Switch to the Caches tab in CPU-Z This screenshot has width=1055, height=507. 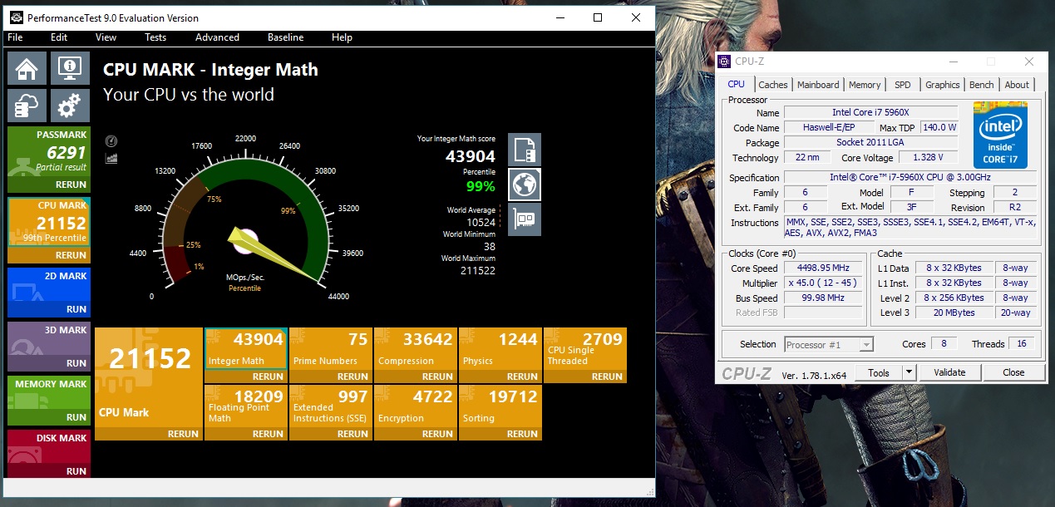[x=773, y=85]
